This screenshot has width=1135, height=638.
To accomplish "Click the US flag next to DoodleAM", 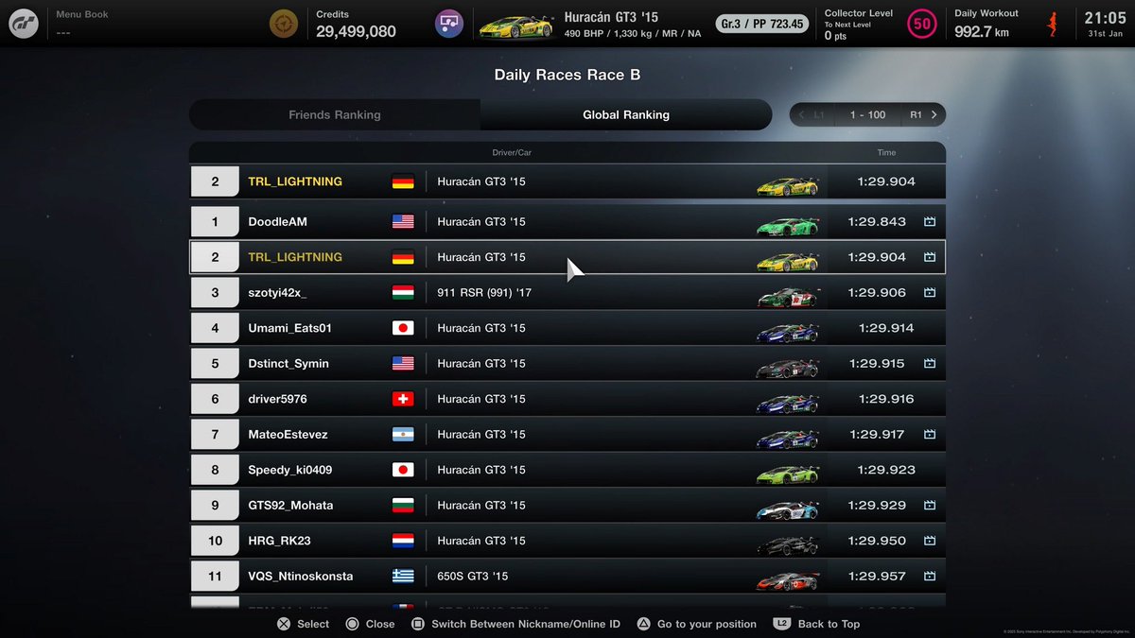I will (403, 221).
